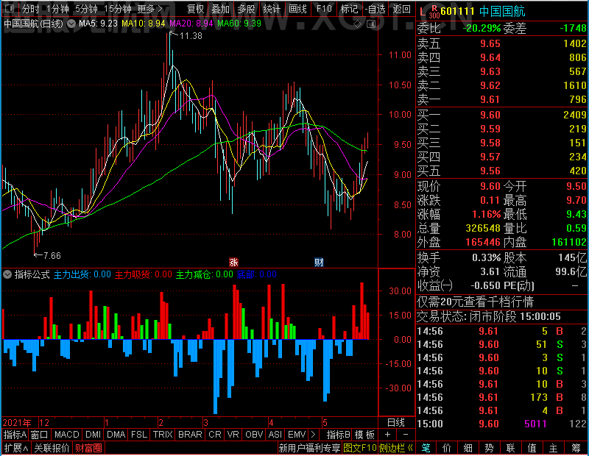This screenshot has width=589, height=456.
Task: Expand the 指标公式 indicator dropdown
Action: (x=7, y=274)
